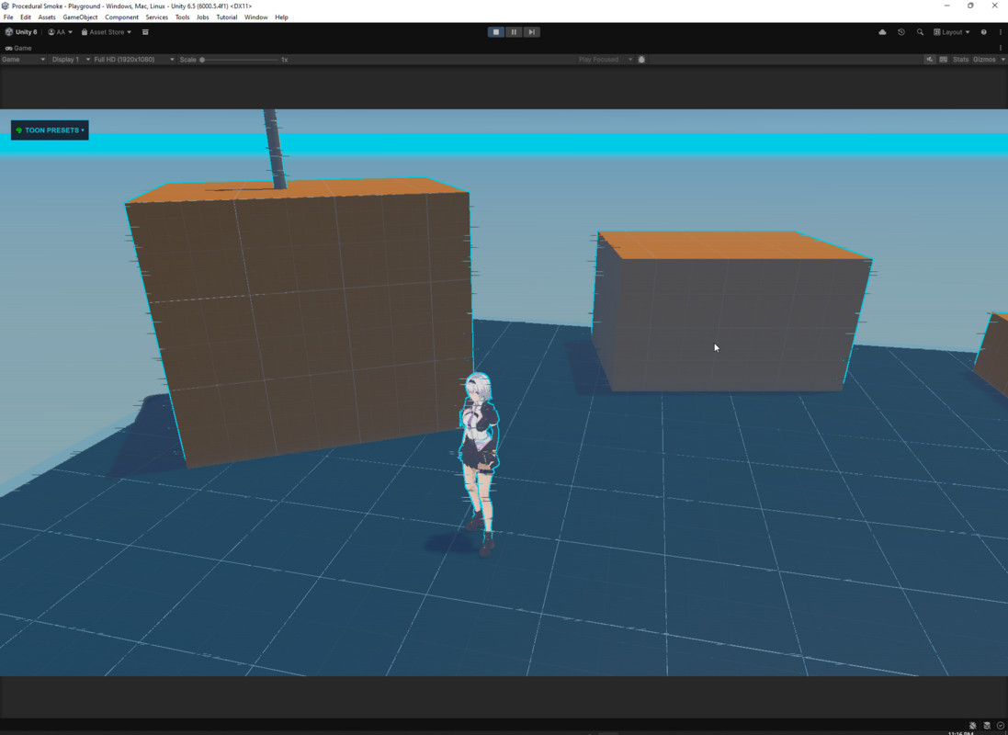Screen dimensions: 1008x735
Task: Open the Package Manager box icon
Action: click(x=145, y=32)
